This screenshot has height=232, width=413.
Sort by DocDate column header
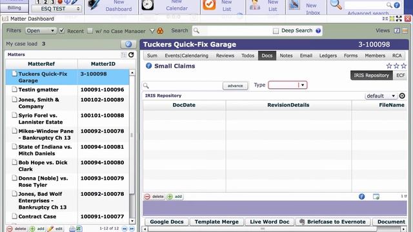[x=184, y=105]
